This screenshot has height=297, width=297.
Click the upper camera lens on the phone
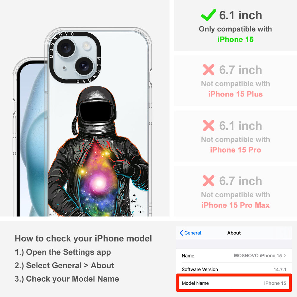click(66, 48)
